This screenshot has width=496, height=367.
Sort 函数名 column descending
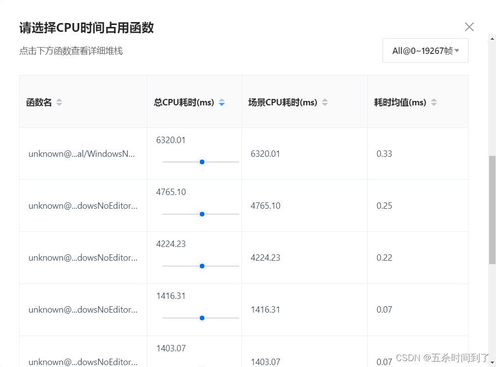click(x=59, y=104)
